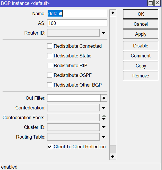Expand the Routing Table field arrow
The height and width of the screenshot is (170, 162).
point(103,137)
